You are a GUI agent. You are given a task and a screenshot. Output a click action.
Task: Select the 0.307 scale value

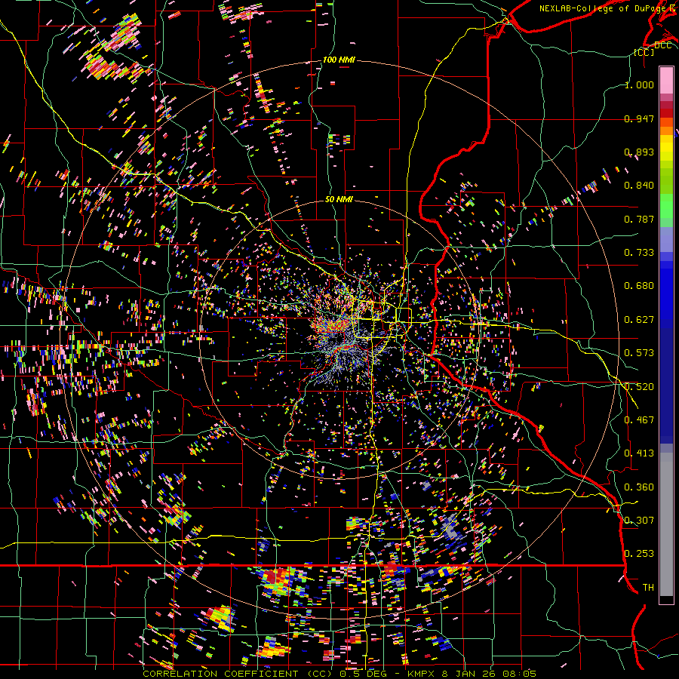[639, 521]
